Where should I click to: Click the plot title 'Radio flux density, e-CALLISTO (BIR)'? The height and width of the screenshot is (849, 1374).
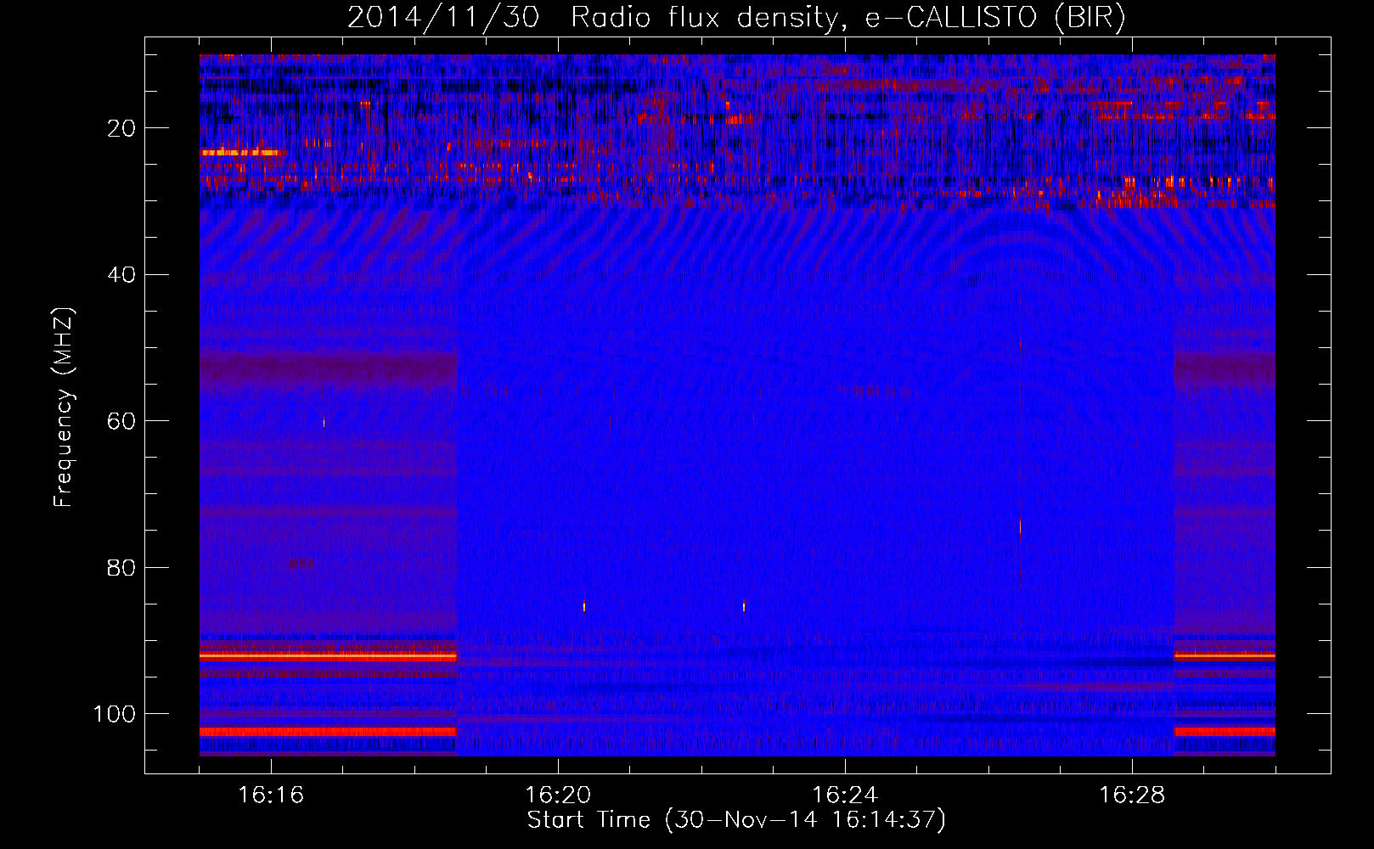(x=847, y=18)
